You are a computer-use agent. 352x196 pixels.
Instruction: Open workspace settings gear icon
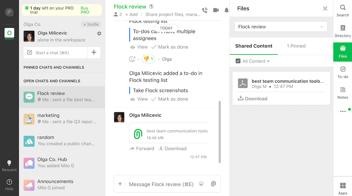click(x=99, y=33)
